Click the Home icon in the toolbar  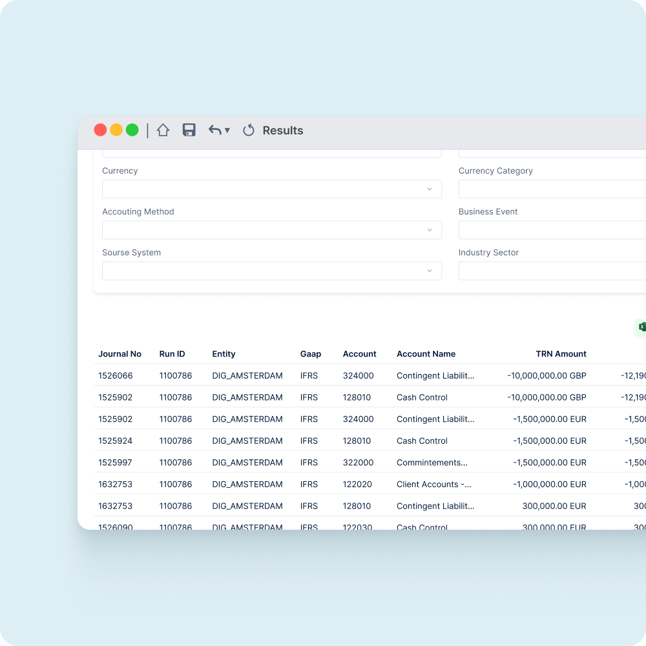[163, 130]
